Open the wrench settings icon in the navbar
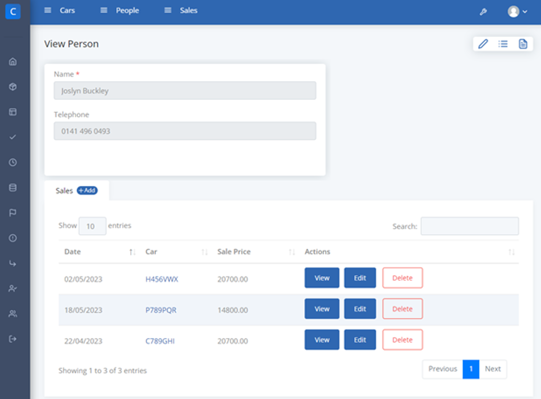The width and height of the screenshot is (541, 399). pyautogui.click(x=483, y=12)
